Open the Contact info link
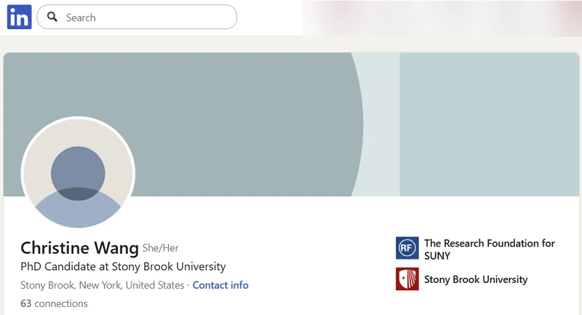The width and height of the screenshot is (582, 315). click(x=220, y=285)
